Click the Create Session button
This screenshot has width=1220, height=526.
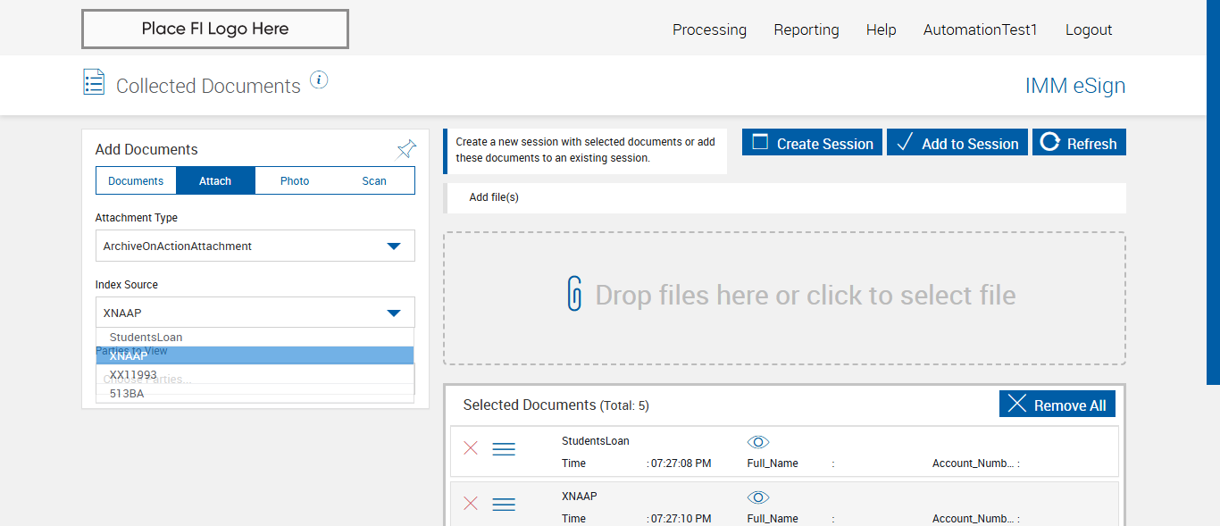click(x=812, y=143)
